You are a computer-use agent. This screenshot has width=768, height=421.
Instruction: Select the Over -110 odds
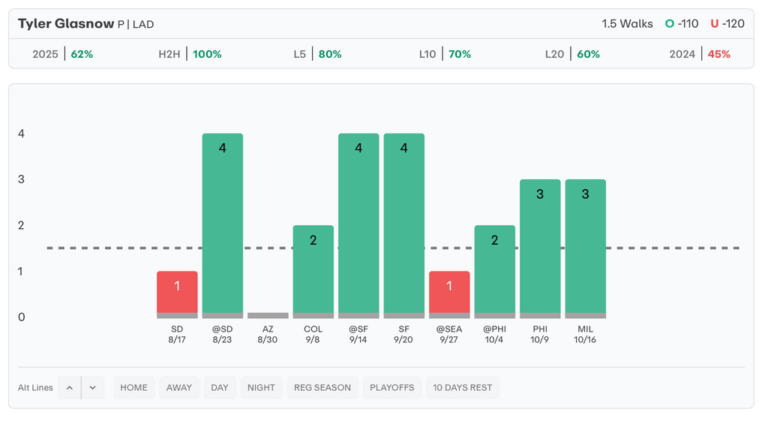click(x=682, y=24)
